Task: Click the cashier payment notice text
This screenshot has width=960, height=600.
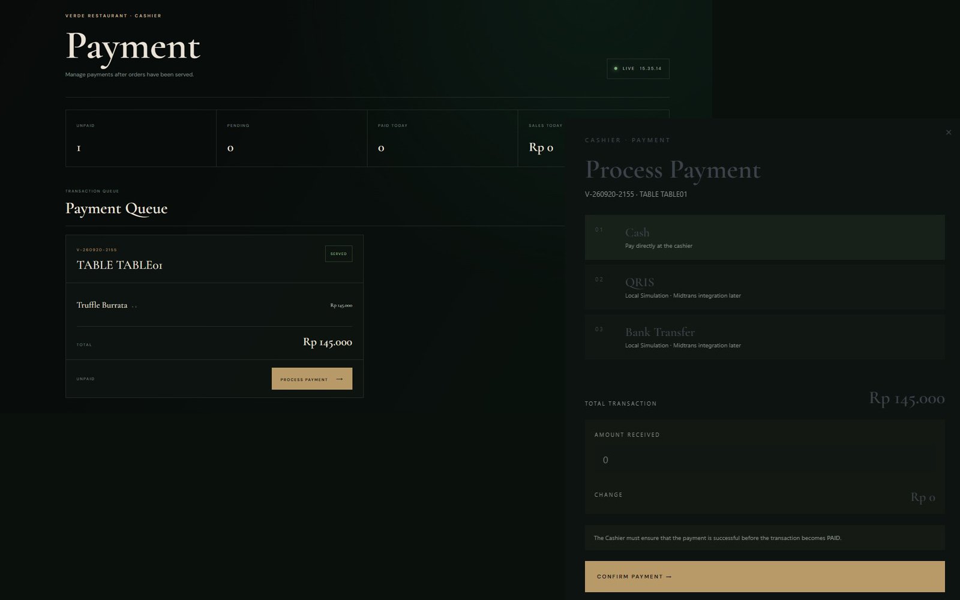Action: click(718, 538)
